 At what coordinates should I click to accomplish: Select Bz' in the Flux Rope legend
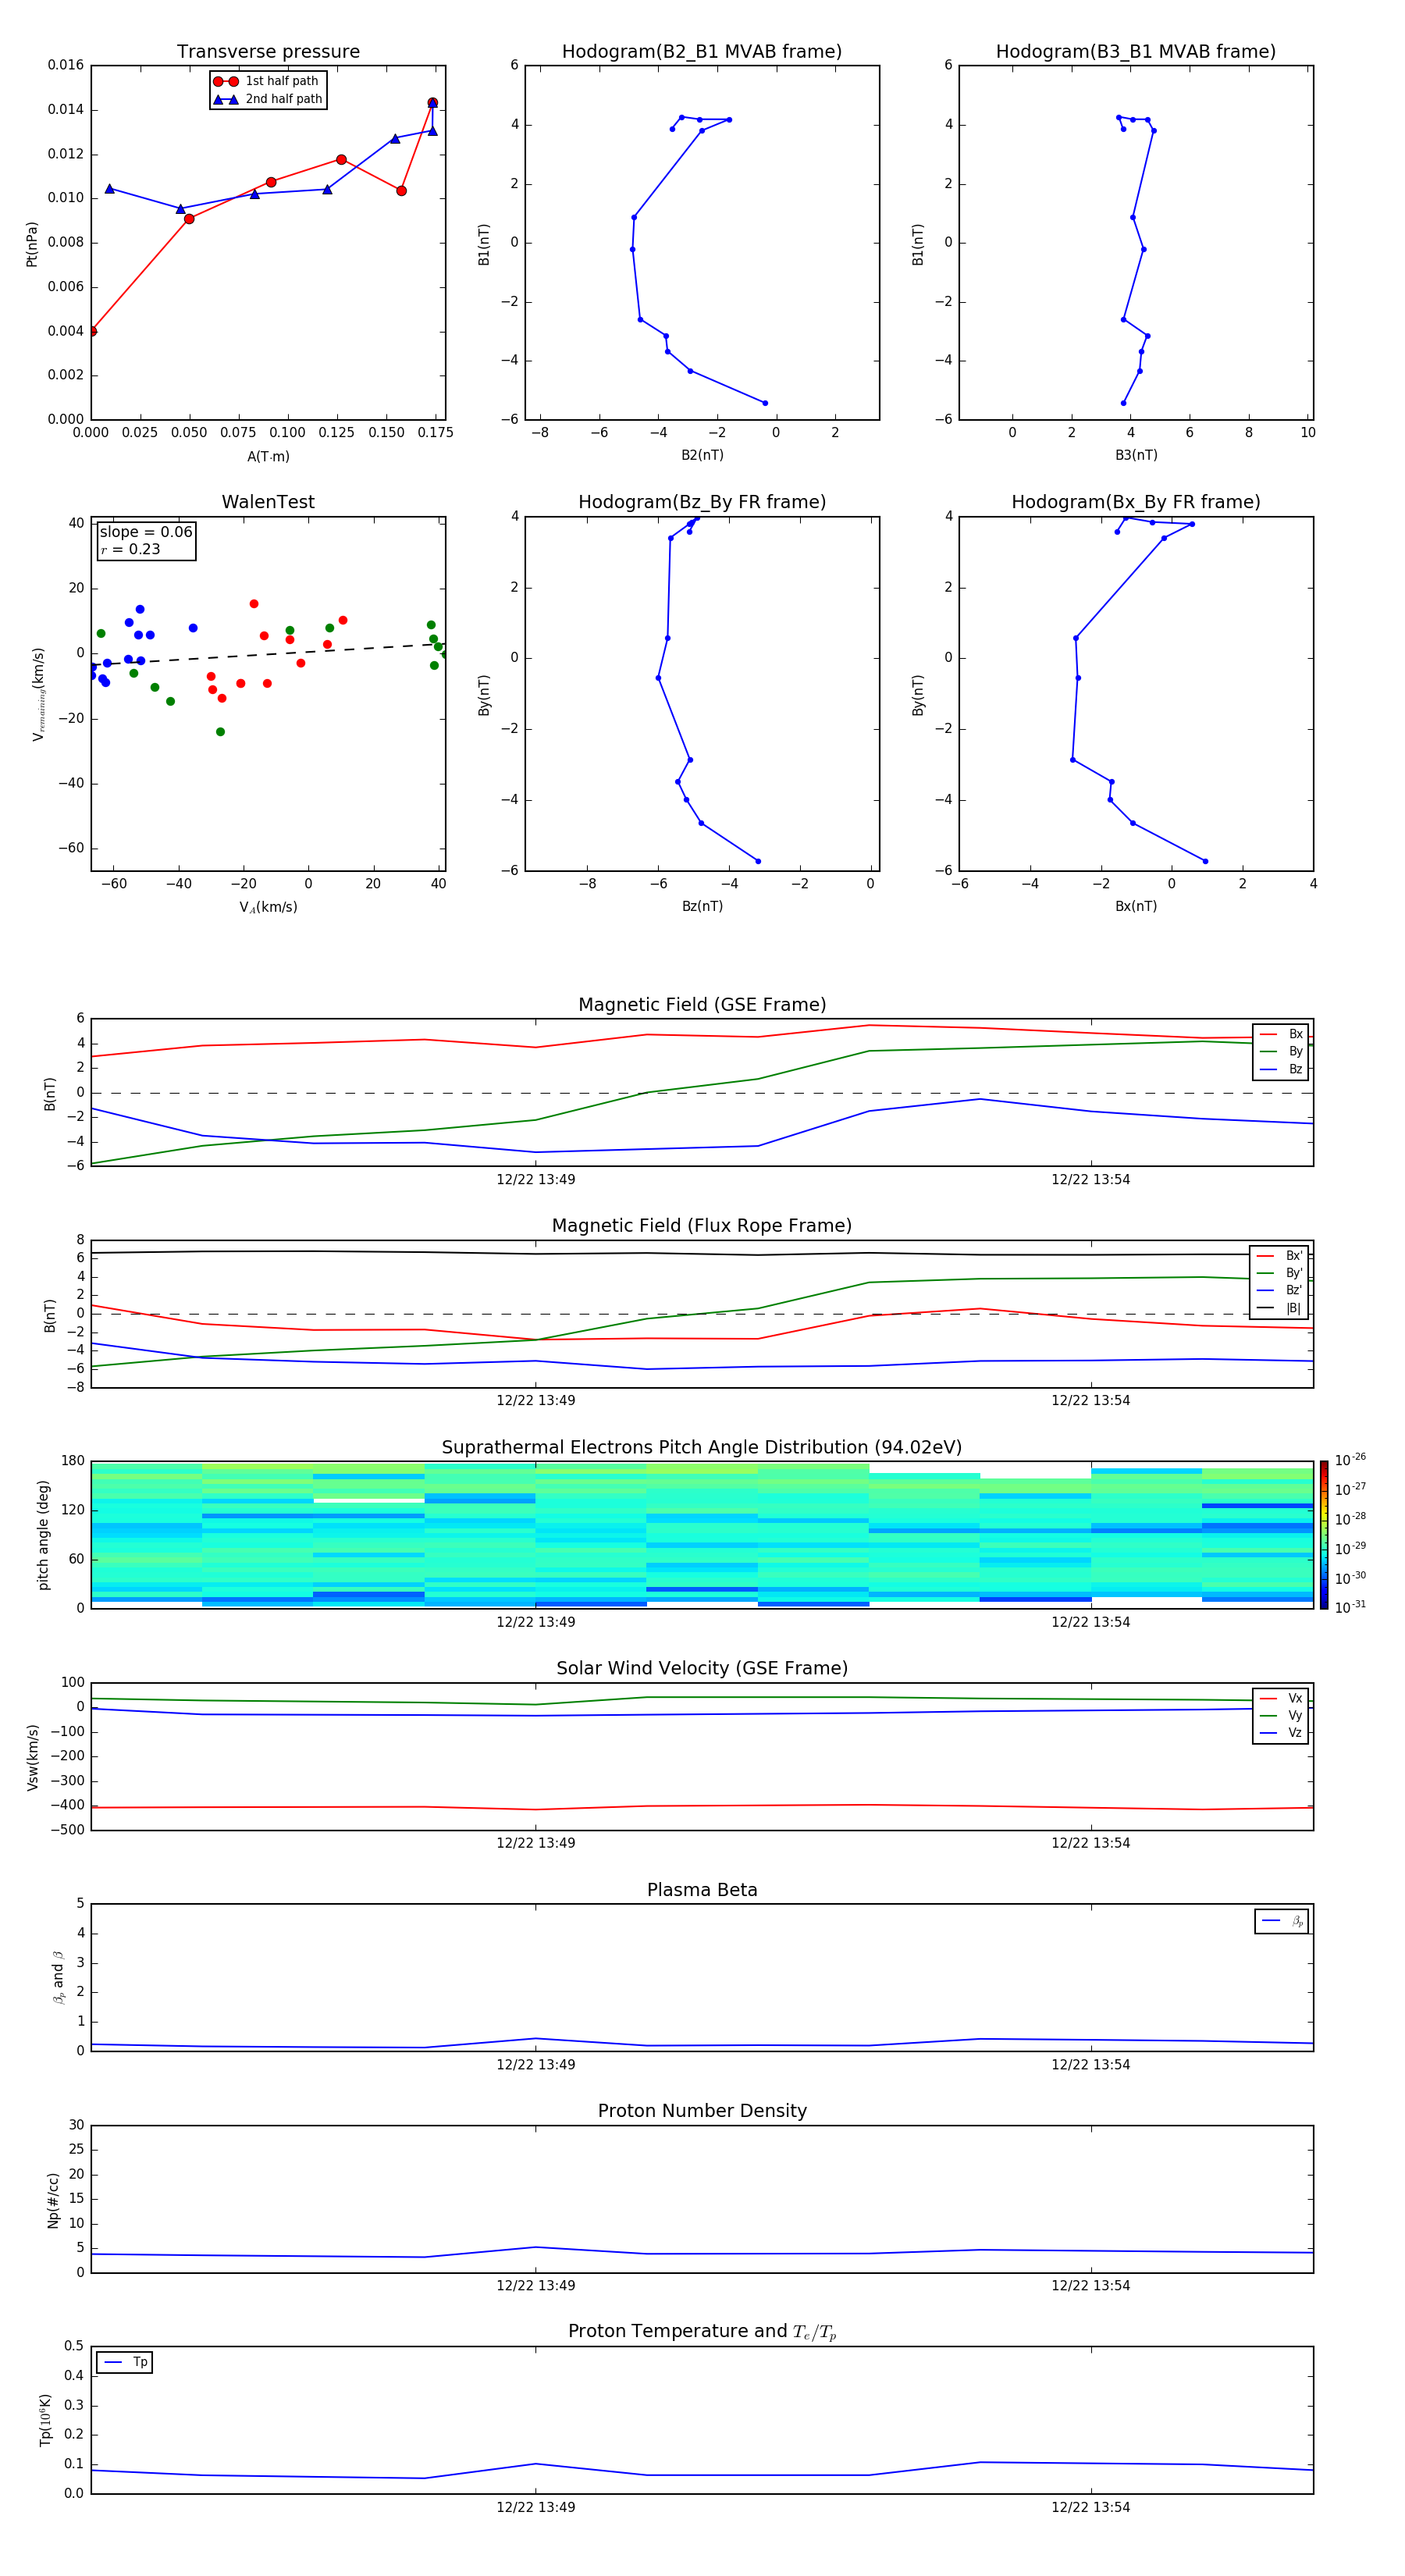click(1280, 1291)
